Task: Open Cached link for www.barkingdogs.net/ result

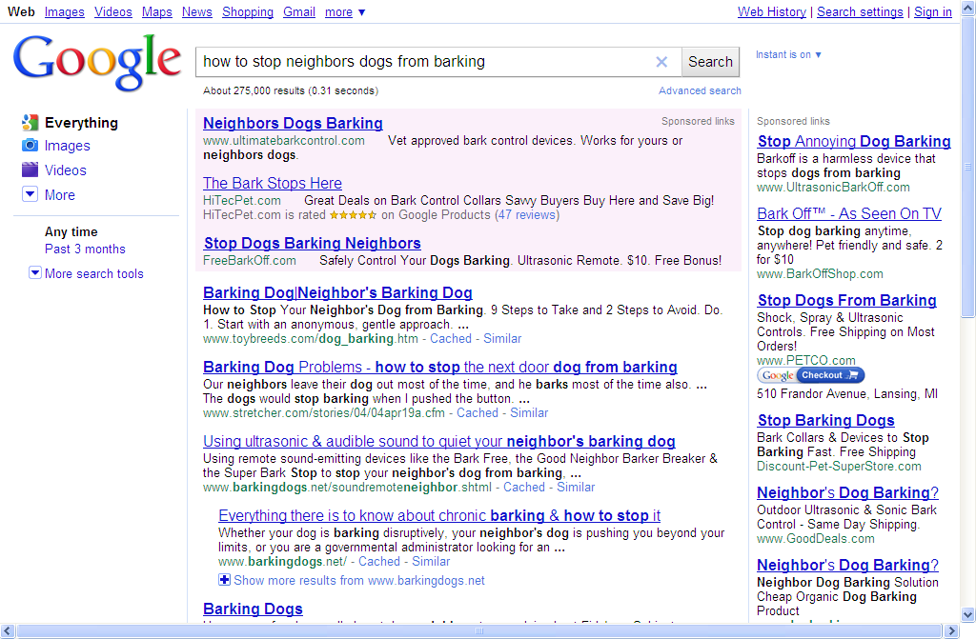Action: [x=379, y=561]
